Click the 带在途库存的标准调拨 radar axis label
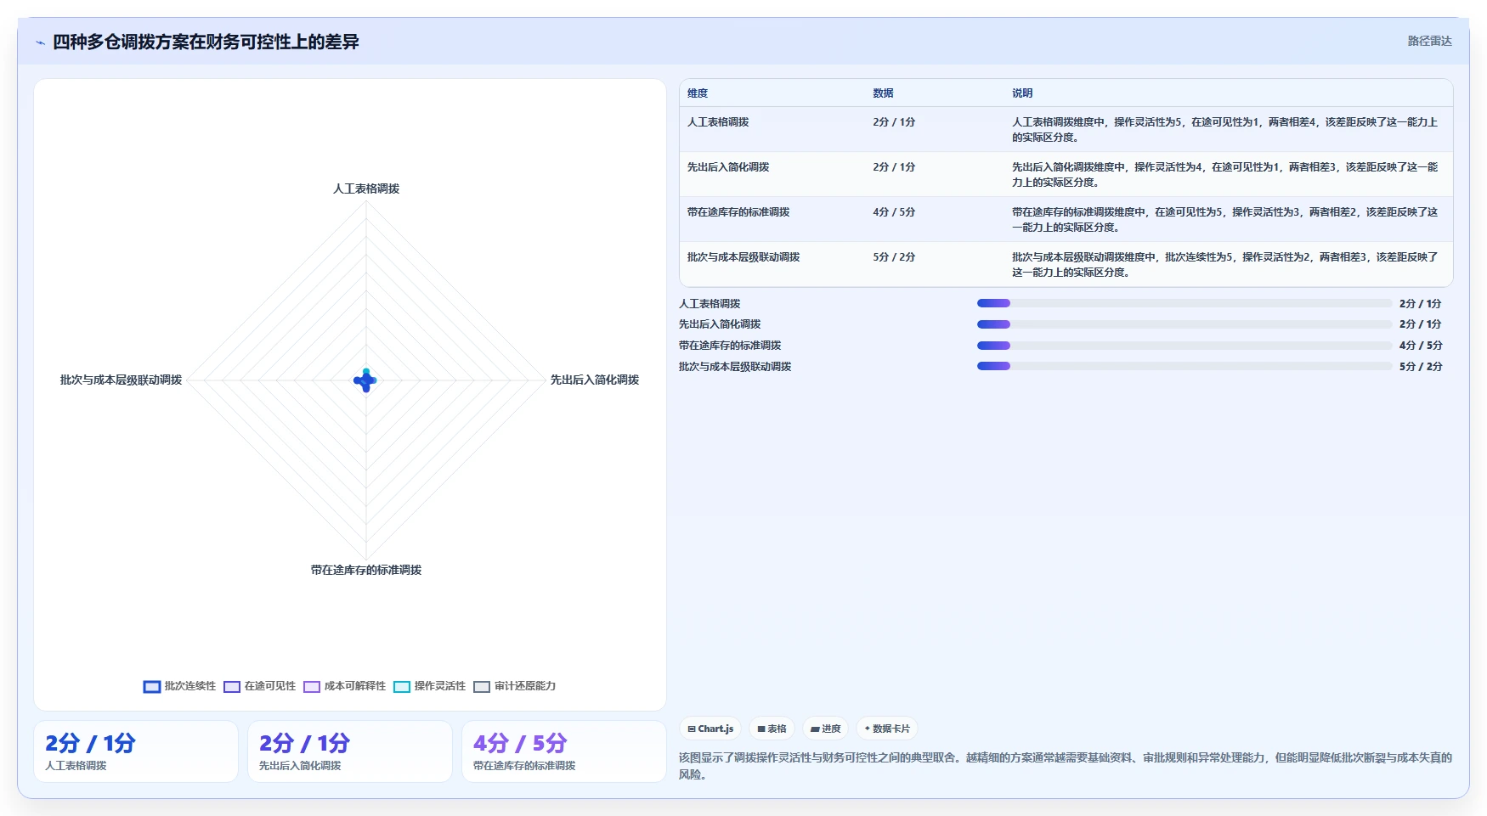The width and height of the screenshot is (1487, 816). click(x=366, y=571)
